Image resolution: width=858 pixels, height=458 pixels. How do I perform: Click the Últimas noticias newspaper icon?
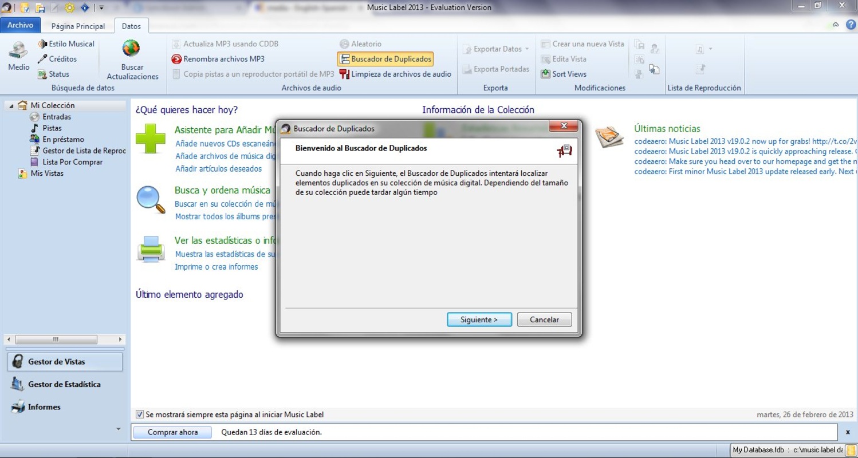(x=609, y=137)
